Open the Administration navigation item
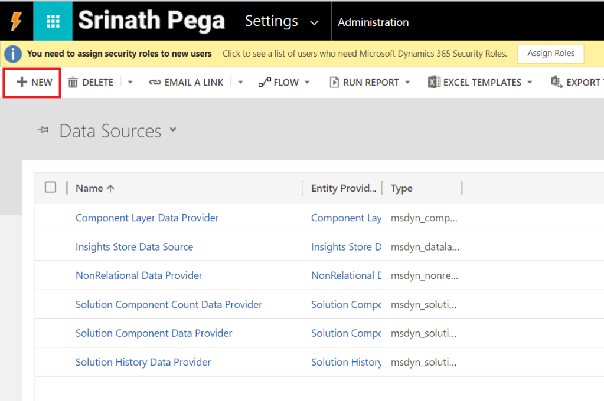Image resolution: width=604 pixels, height=401 pixels. (373, 22)
